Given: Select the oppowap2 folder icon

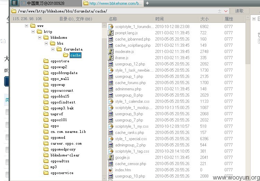Looking at the screenshot, I should 46,67.
